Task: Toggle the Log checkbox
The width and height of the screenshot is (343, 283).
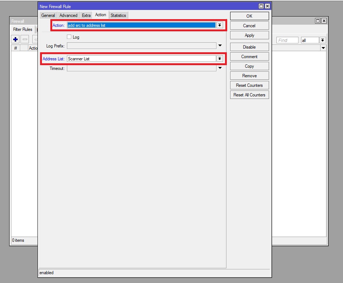Action: 68,37
